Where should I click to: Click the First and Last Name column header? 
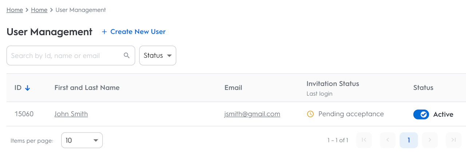(87, 87)
